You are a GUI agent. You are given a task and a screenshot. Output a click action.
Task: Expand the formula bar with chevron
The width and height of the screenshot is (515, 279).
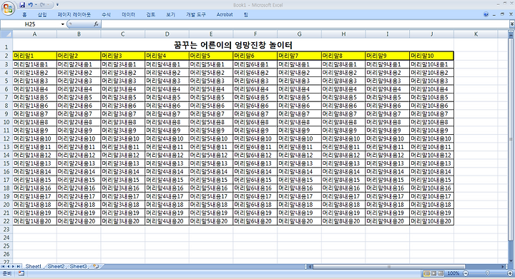[511, 24]
